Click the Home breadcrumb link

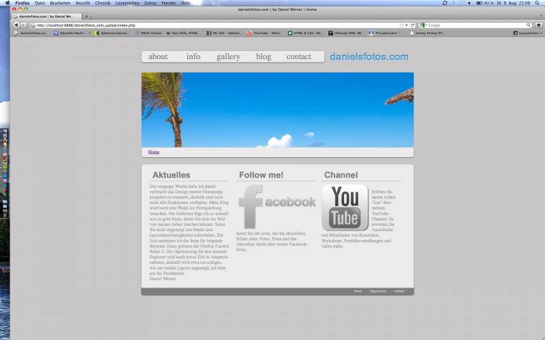tap(154, 152)
